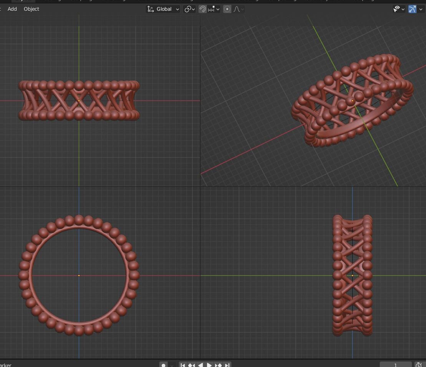This screenshot has width=426, height=367.
Task: Expand the selectability and visibility arrow
Action: (403, 9)
